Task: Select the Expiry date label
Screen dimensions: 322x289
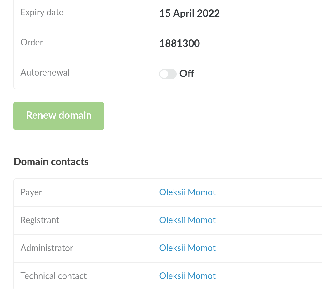Action: [42, 13]
